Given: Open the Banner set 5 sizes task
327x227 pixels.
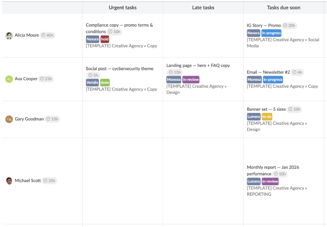Looking at the screenshot, I should [266, 109].
